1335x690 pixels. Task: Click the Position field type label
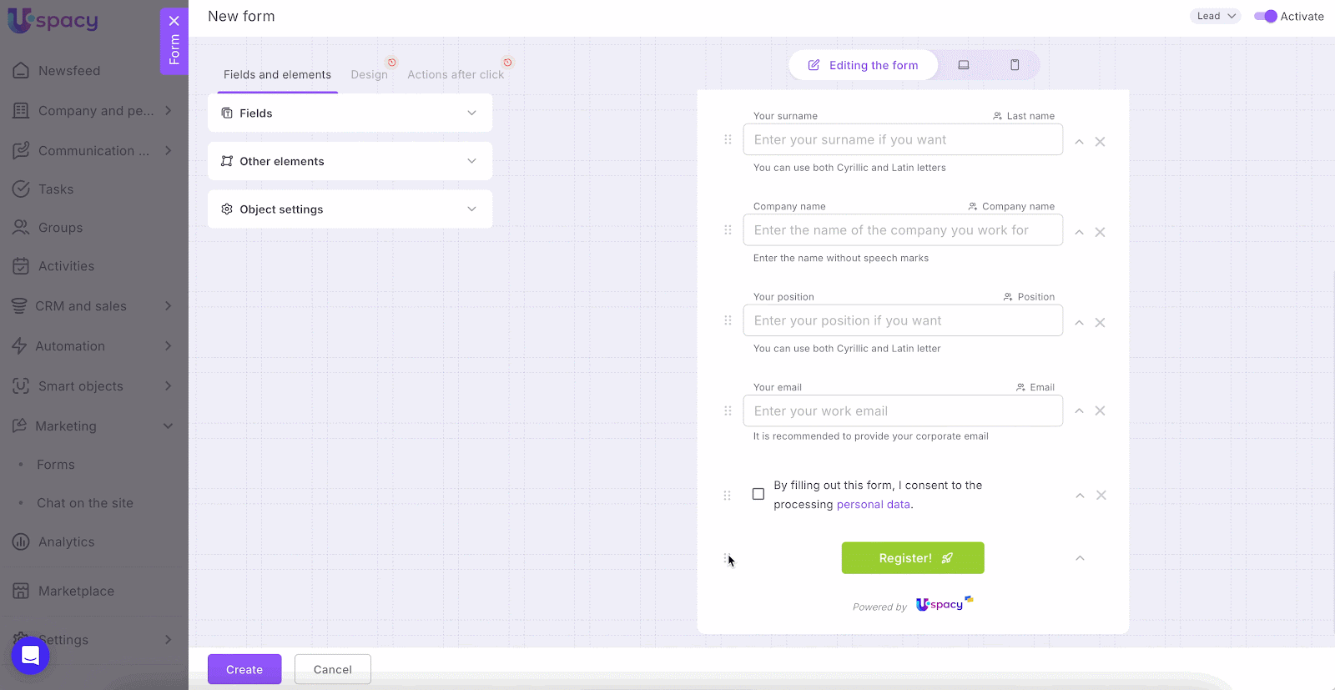pos(1030,297)
